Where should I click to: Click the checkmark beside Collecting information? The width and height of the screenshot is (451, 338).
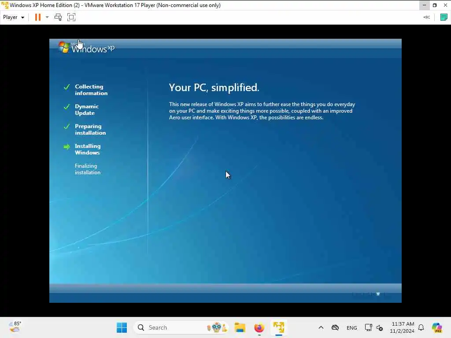tap(67, 87)
